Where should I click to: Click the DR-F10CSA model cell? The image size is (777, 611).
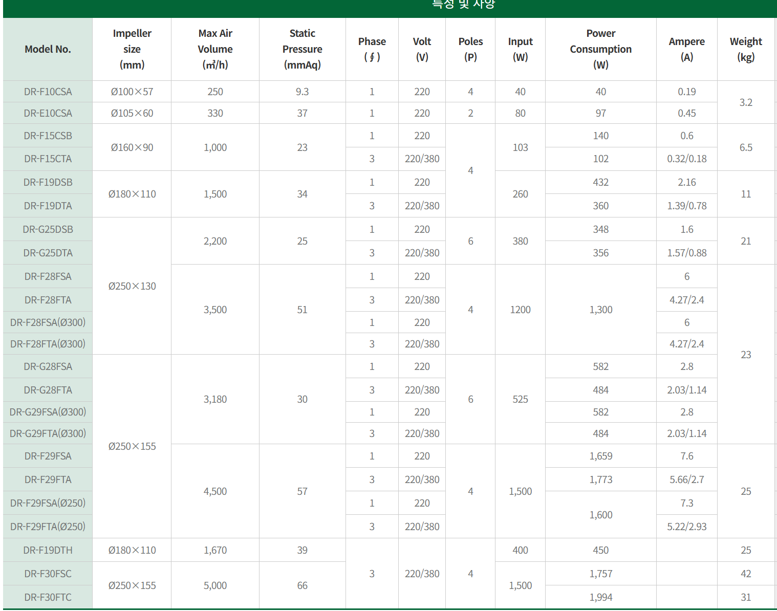click(x=48, y=92)
